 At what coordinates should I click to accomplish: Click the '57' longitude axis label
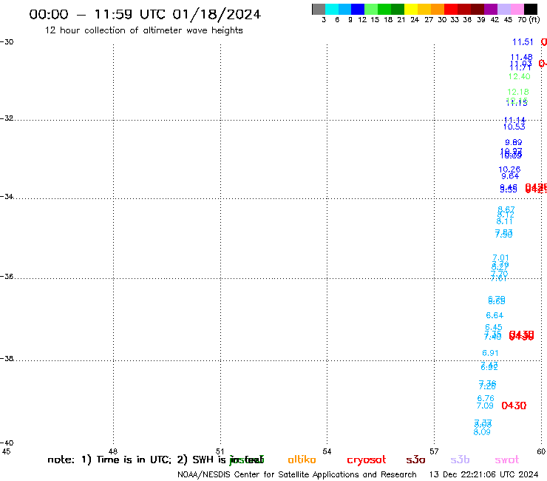[434, 451]
